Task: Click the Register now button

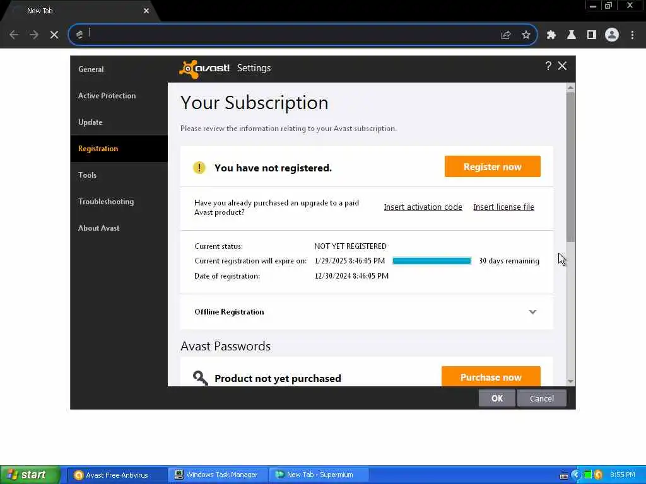Action: coord(492,166)
